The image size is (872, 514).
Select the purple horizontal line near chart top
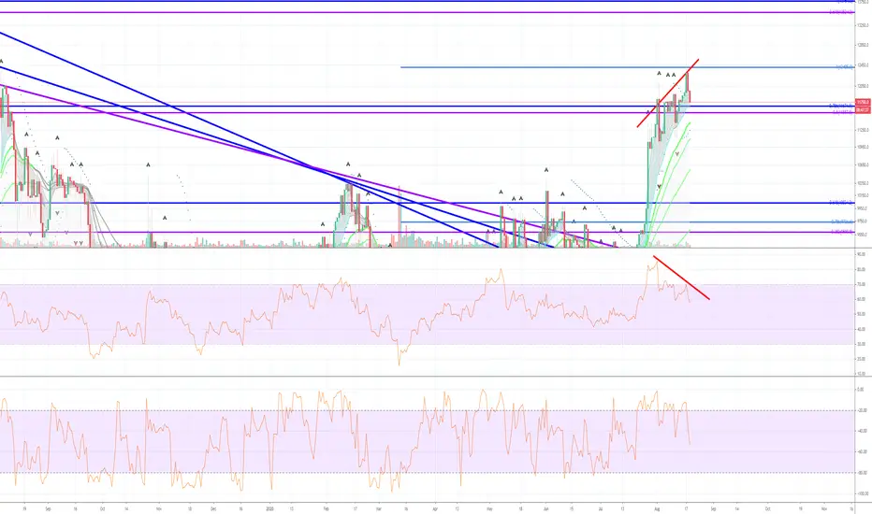427,12
